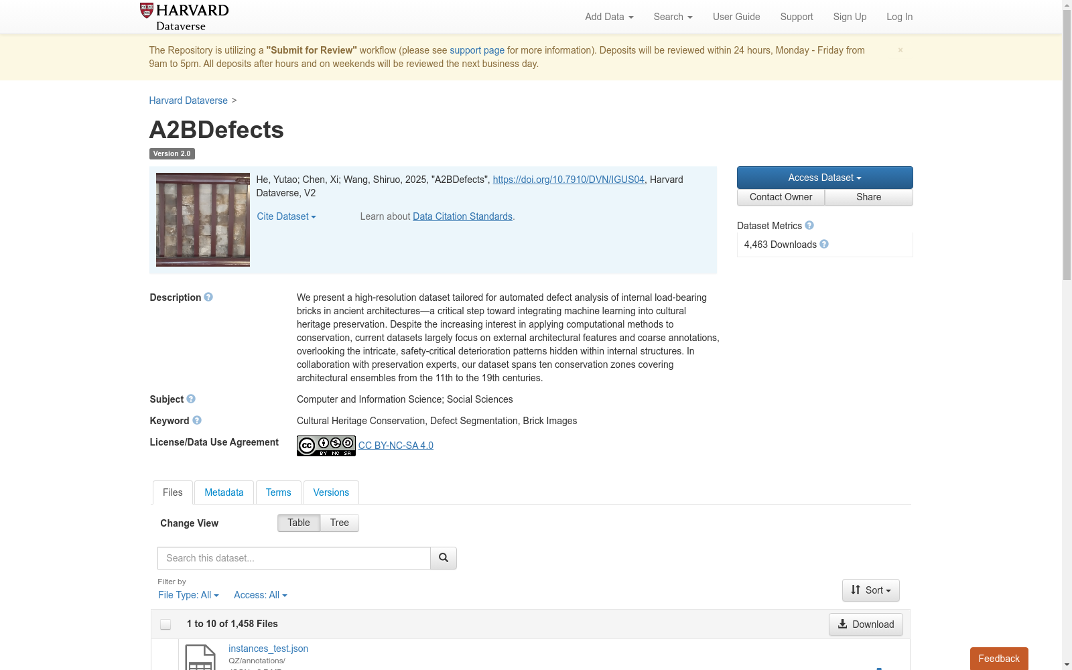The width and height of the screenshot is (1072, 670).
Task: Open the Cite Dataset dropdown
Action: tap(286, 216)
